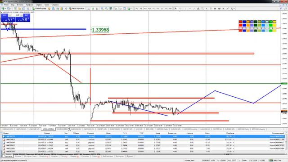Switch to the EURUSD,Monthly chart tab
The image size is (288, 162).
pos(190,129)
